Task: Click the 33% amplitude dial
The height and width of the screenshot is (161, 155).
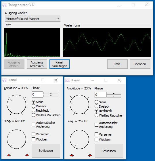Action: 16,104
